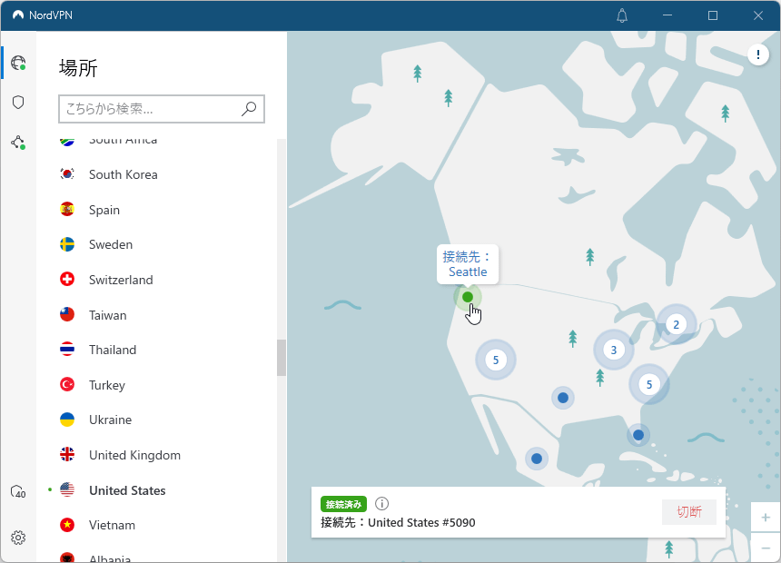This screenshot has height=563, width=781.
Task: Expand the map cluster labeled 3
Action: (x=614, y=350)
